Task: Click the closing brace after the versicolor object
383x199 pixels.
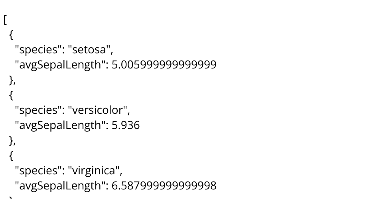Action: coord(11,140)
